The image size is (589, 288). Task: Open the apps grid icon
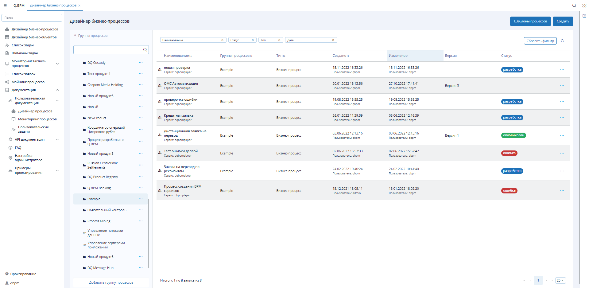(x=584, y=6)
